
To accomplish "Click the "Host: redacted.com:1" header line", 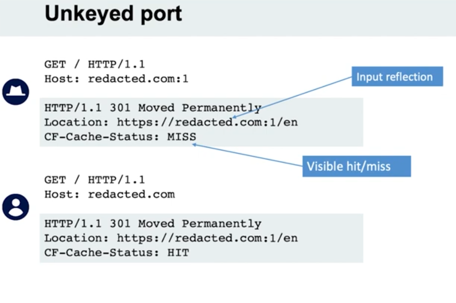I will click(x=116, y=79).
